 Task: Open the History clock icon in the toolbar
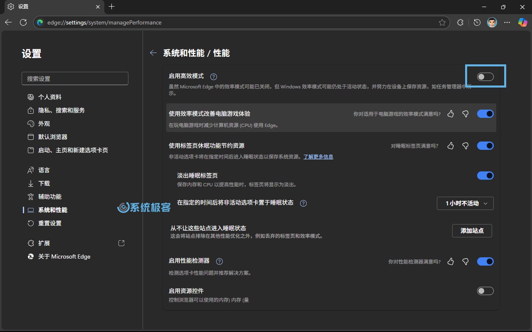477,22
